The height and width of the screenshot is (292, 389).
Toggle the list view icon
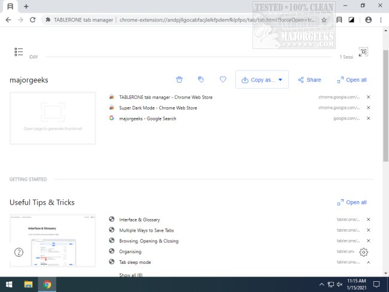click(x=19, y=52)
